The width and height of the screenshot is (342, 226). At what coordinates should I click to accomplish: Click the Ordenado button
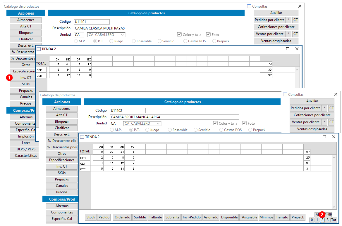pos(122,217)
